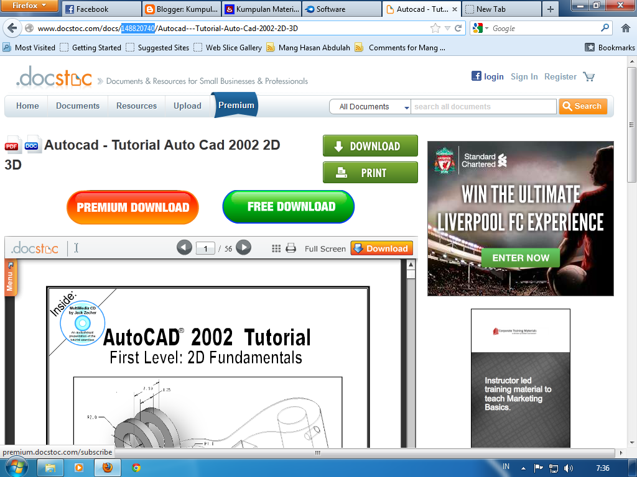Click the Sign In link
This screenshot has height=477, width=637.
click(x=524, y=76)
